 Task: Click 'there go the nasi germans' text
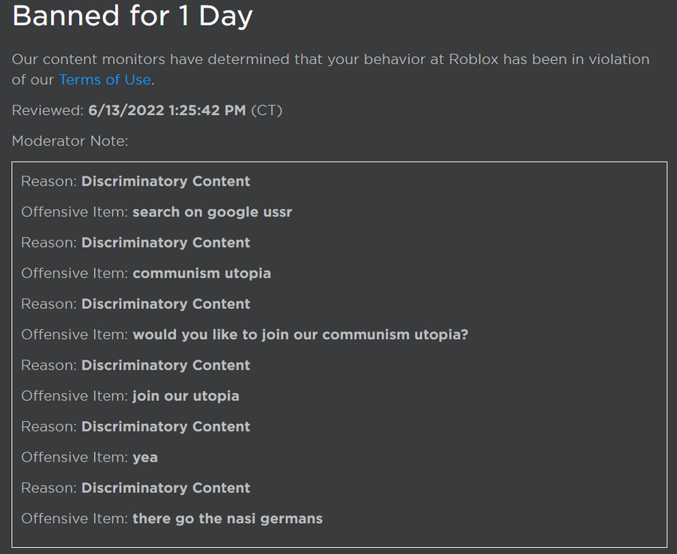tap(227, 519)
